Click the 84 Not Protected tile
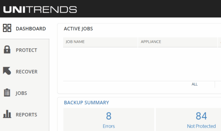Screen dimensions: 221x131 coord(188,120)
